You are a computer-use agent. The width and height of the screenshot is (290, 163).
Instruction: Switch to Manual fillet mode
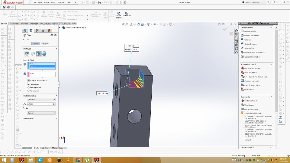(36, 43)
